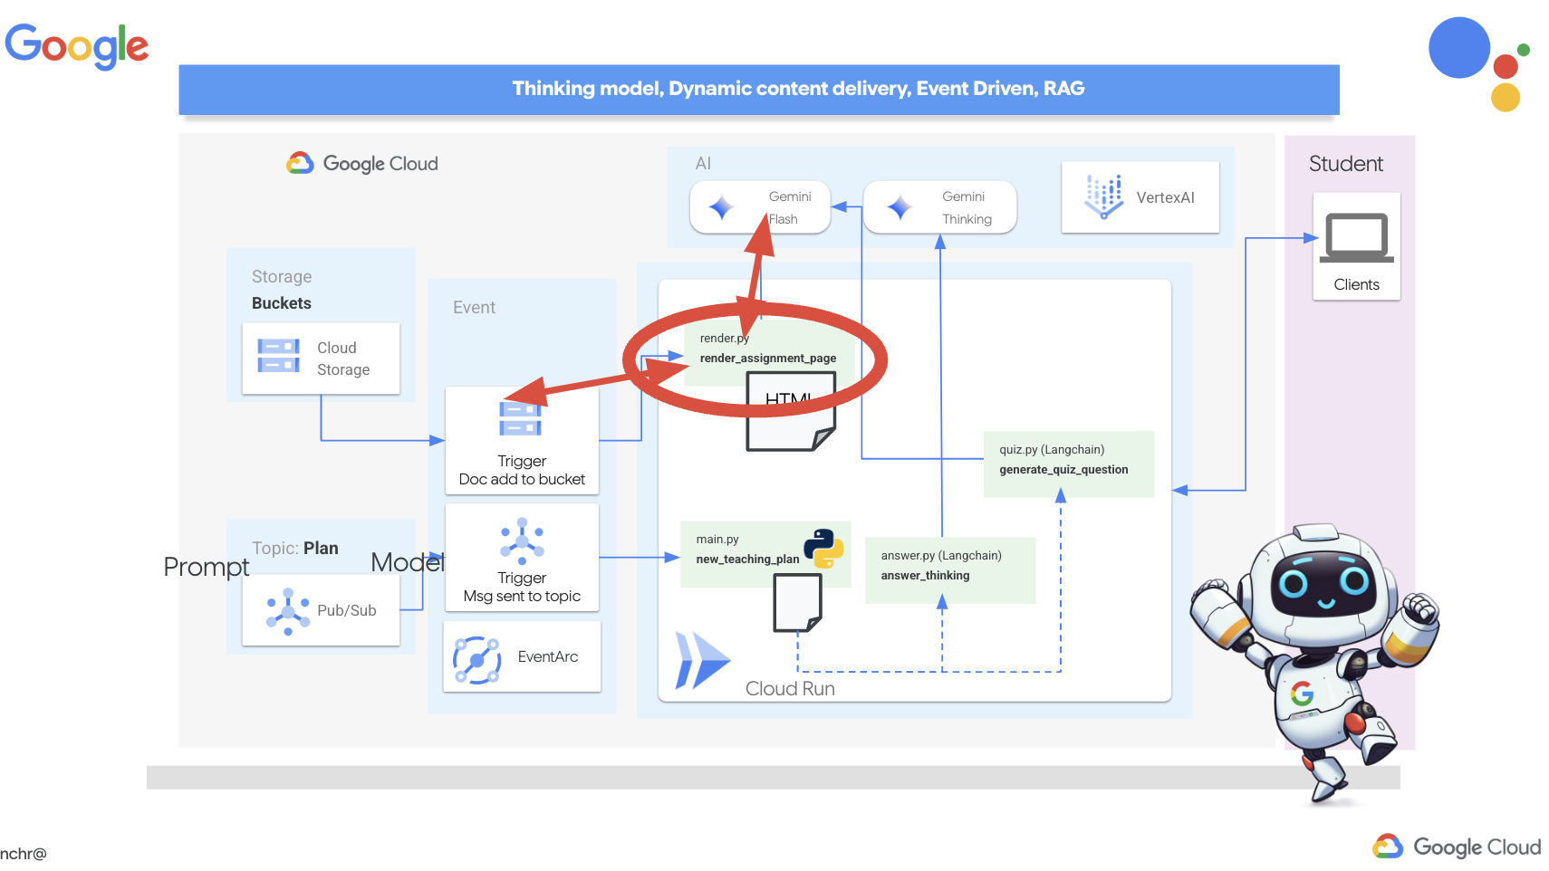Click the Clients laptop icon

click(1356, 237)
